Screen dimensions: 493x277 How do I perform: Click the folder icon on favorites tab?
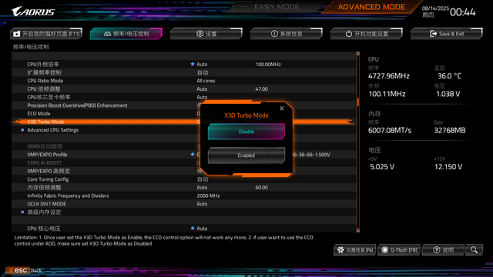17,34
